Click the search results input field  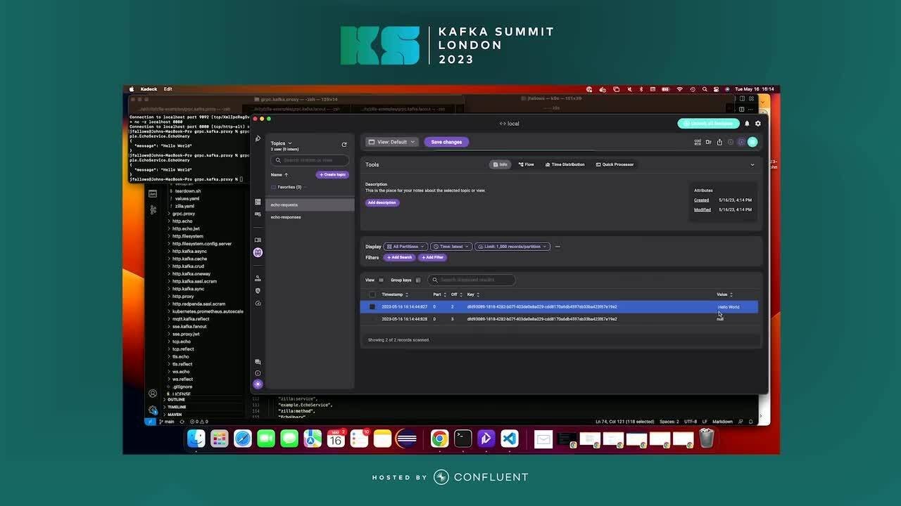point(471,280)
